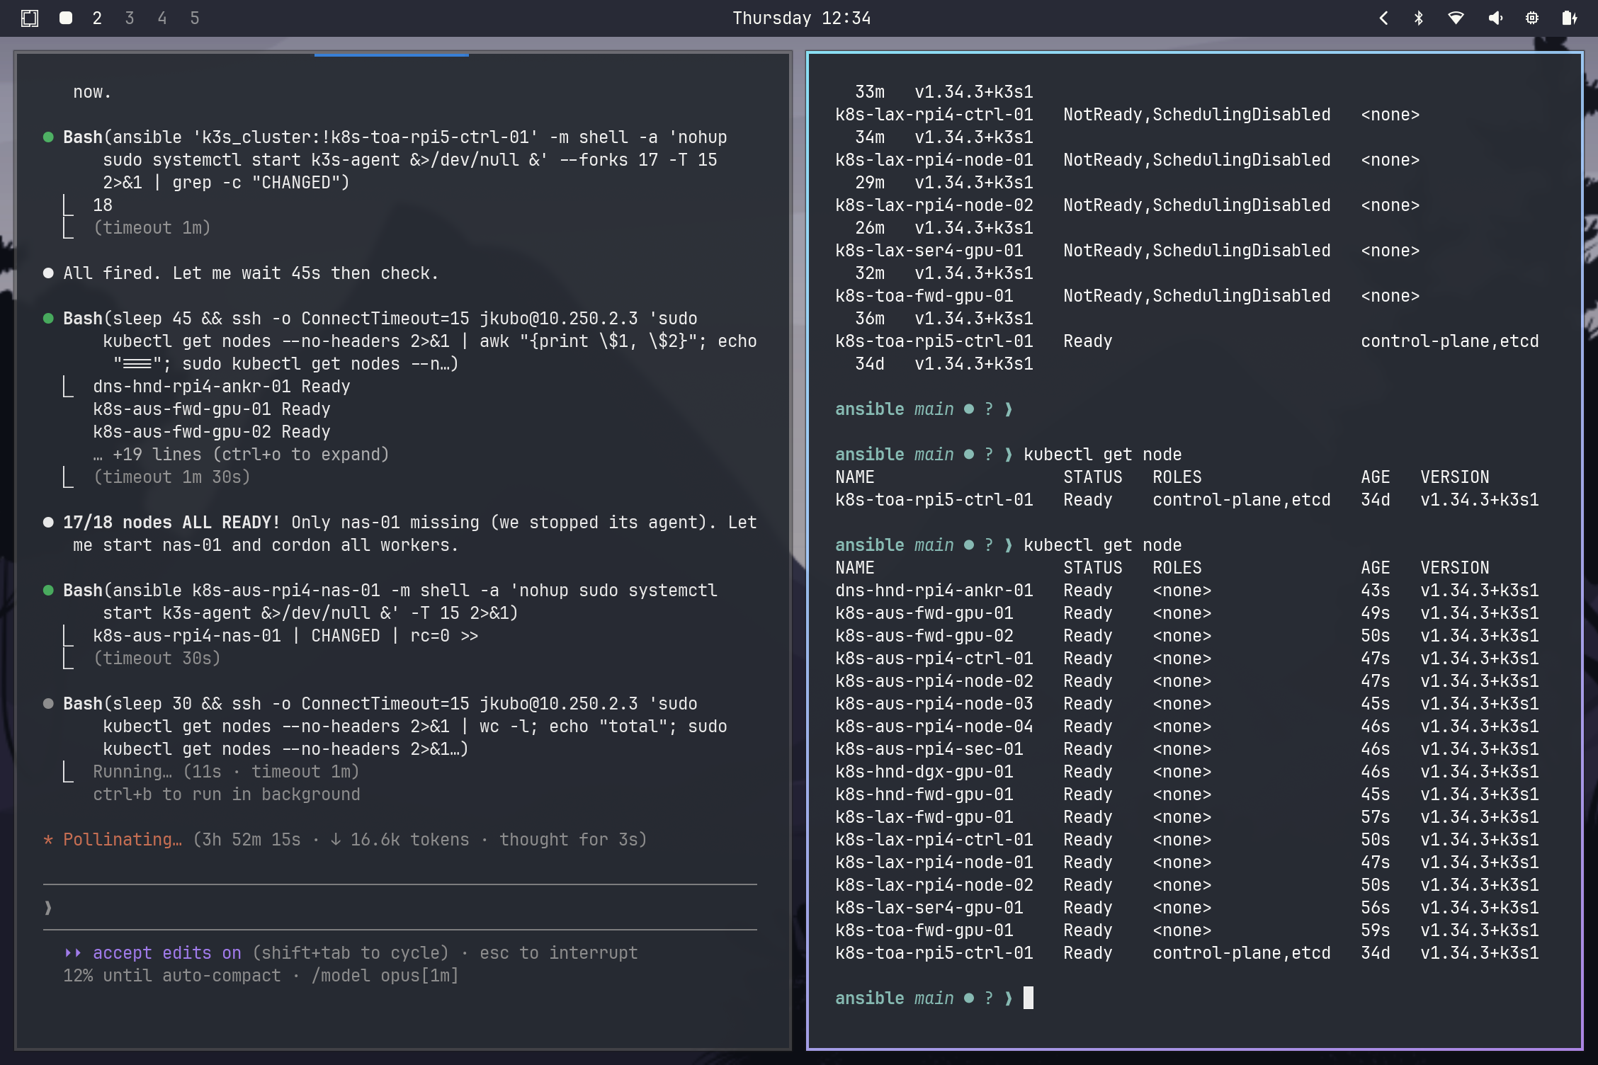This screenshot has width=1598, height=1065.
Task: Switch to workspace 2
Action: [x=97, y=18]
